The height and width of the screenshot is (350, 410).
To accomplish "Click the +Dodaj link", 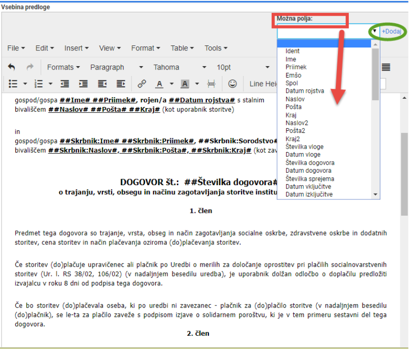I will pyautogui.click(x=391, y=32).
